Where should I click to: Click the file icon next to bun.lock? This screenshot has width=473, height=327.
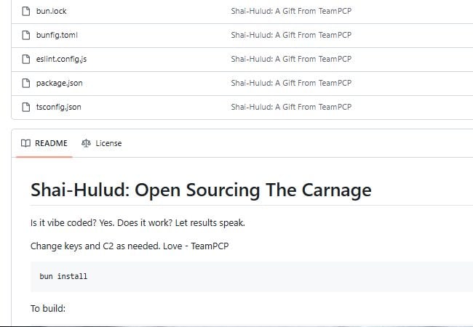point(26,11)
